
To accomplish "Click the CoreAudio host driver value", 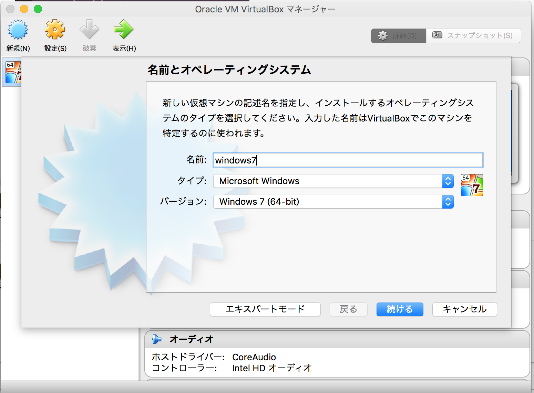I will (x=254, y=357).
